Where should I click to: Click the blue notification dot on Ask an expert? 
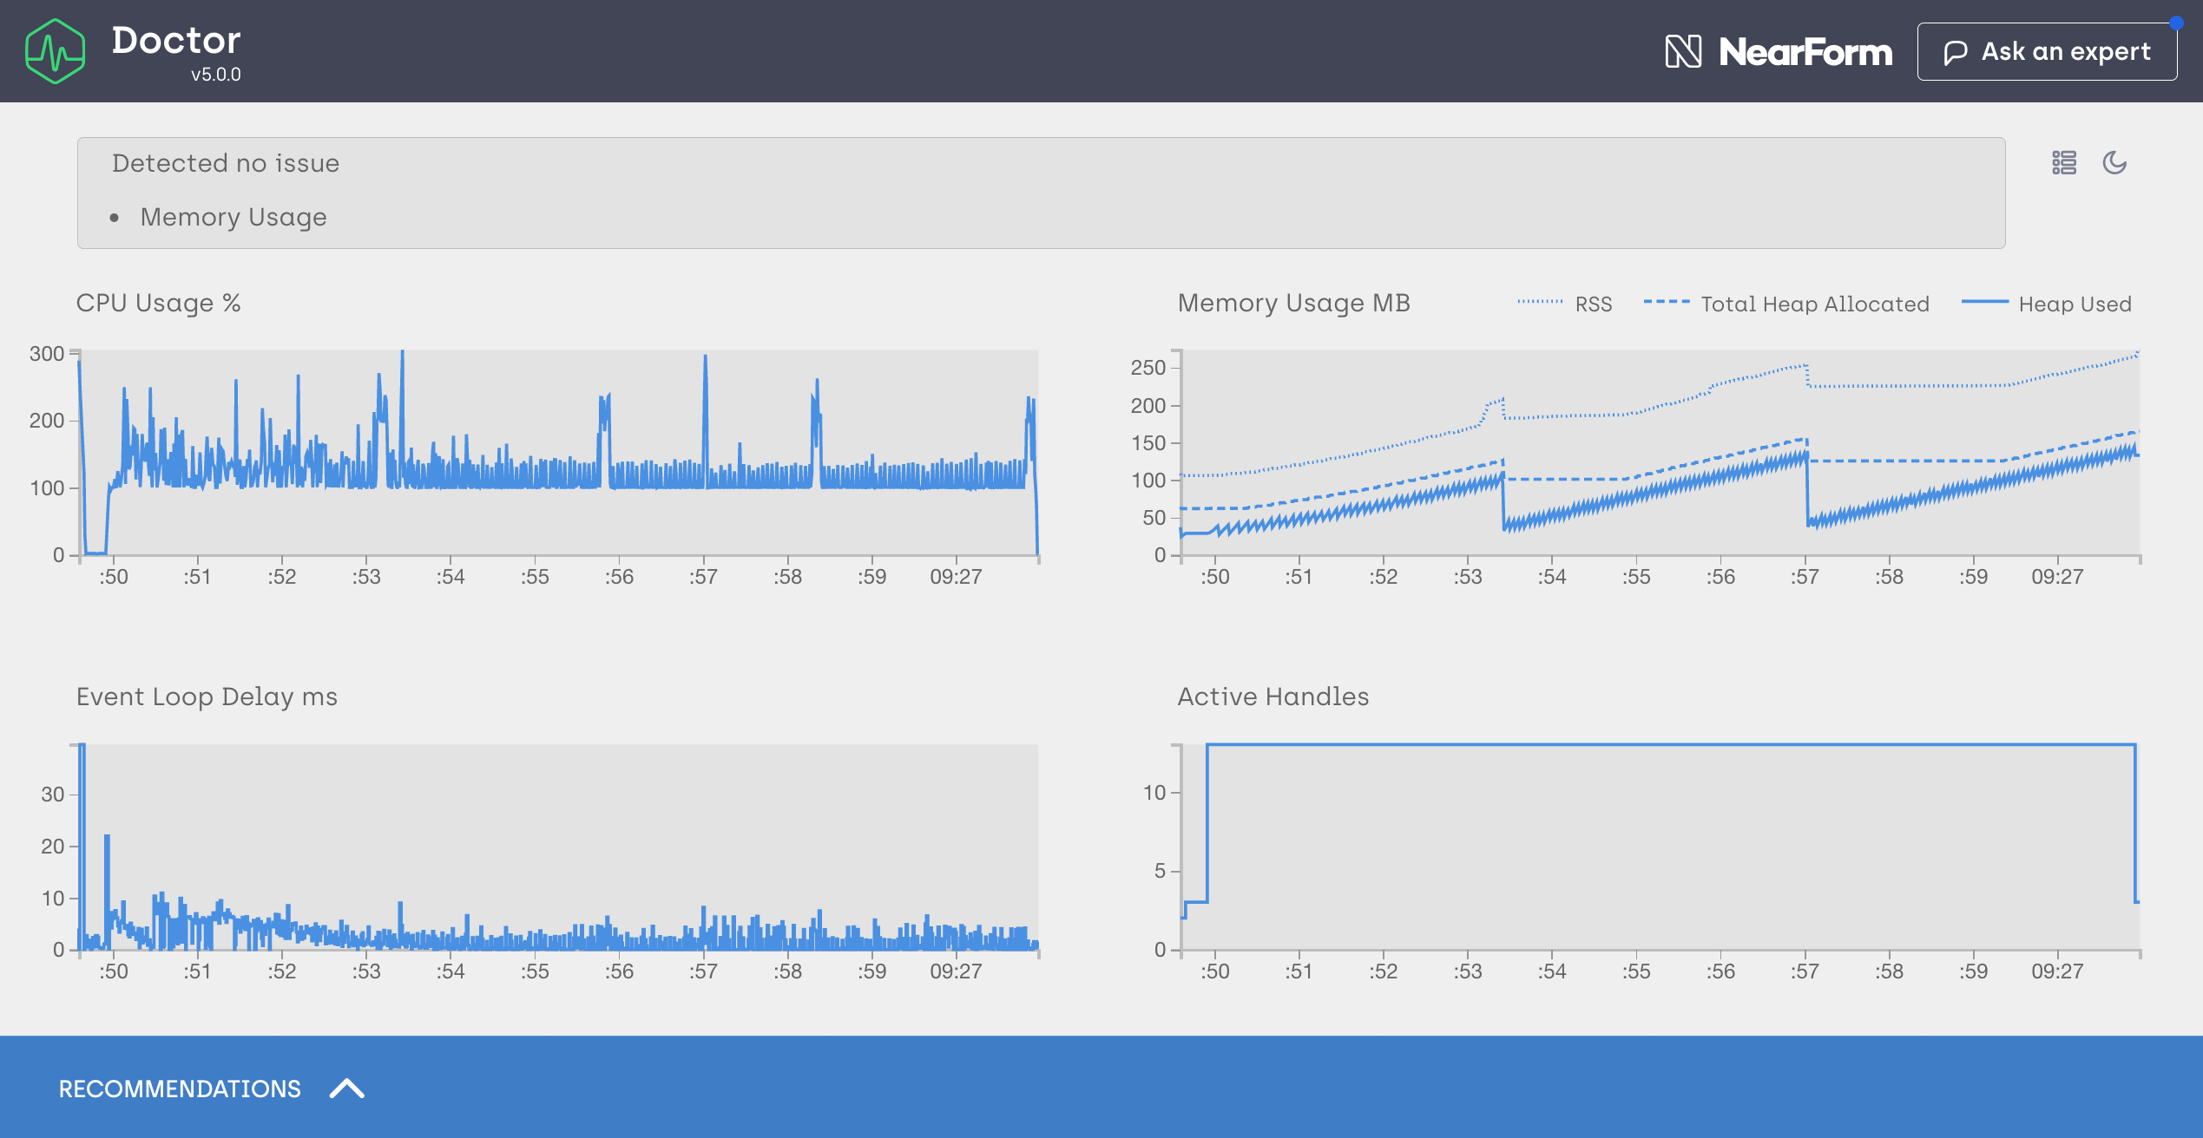click(x=2175, y=23)
